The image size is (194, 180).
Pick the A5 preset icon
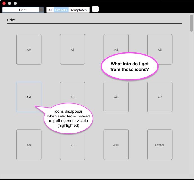tap(72, 97)
